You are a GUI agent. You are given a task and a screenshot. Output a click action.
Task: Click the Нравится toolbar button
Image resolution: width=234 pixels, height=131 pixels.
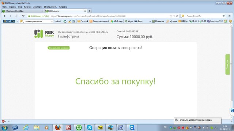[158, 21]
